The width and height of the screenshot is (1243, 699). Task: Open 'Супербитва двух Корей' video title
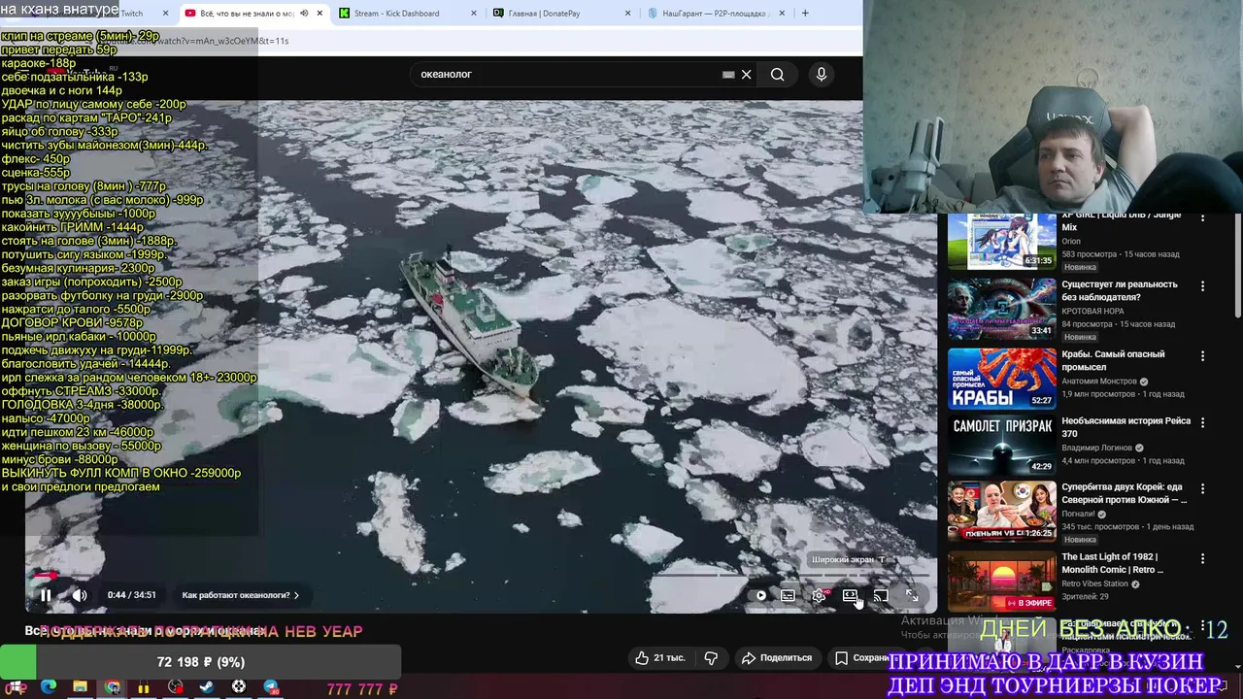click(1124, 493)
